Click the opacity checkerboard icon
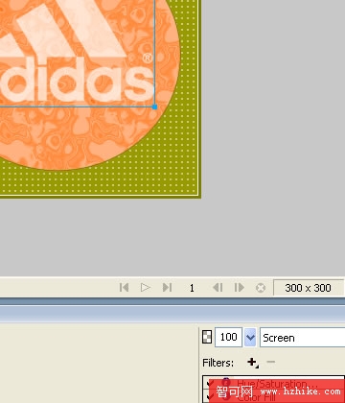345x403 pixels. click(x=207, y=337)
